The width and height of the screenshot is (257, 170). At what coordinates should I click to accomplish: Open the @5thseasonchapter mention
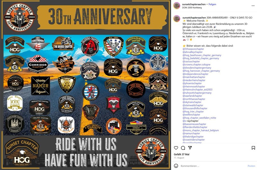point(193,49)
